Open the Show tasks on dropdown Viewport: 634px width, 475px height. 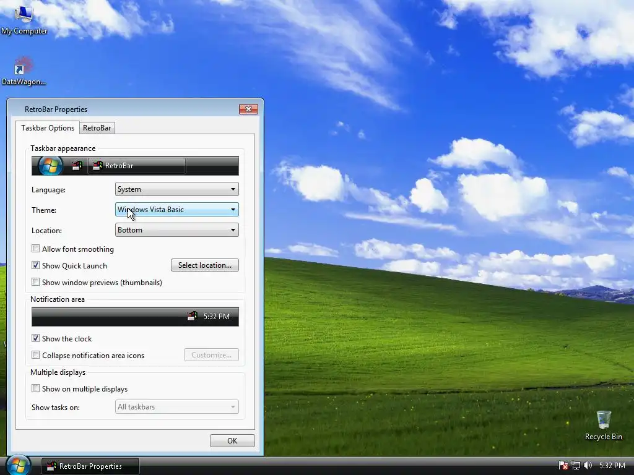[176, 407]
